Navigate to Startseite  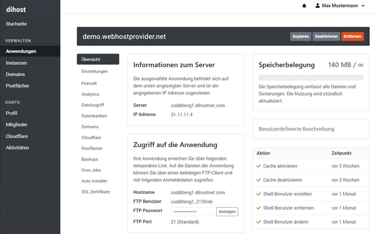pos(16,23)
